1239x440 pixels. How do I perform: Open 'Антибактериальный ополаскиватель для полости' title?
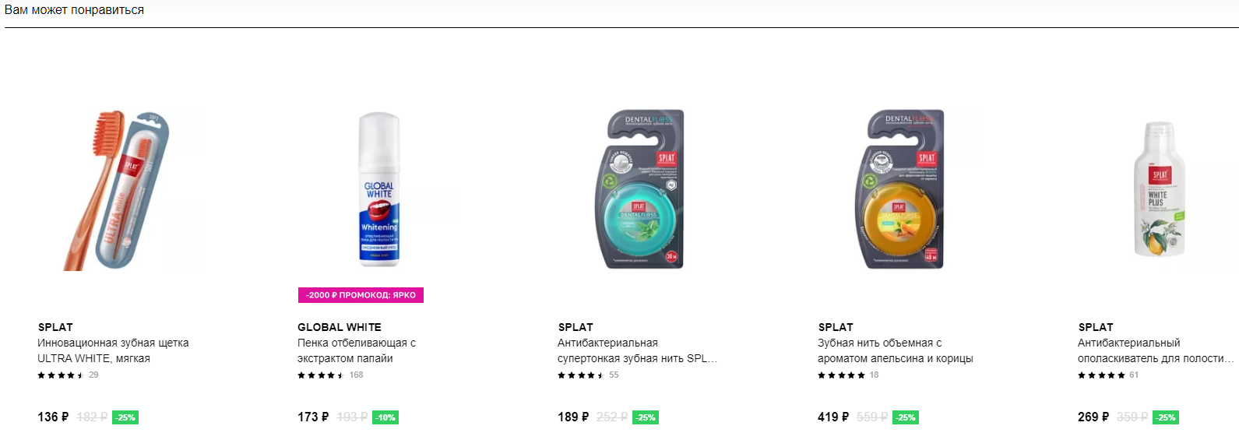[1156, 350]
